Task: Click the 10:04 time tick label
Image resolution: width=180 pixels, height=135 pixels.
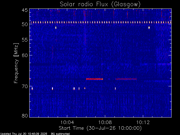Action: click(67, 122)
